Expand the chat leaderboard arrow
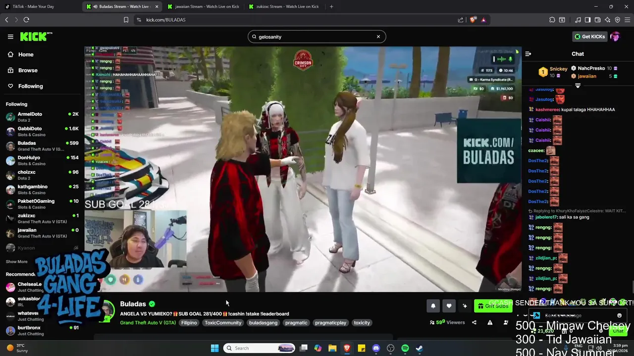634x356 pixels. 578,86
